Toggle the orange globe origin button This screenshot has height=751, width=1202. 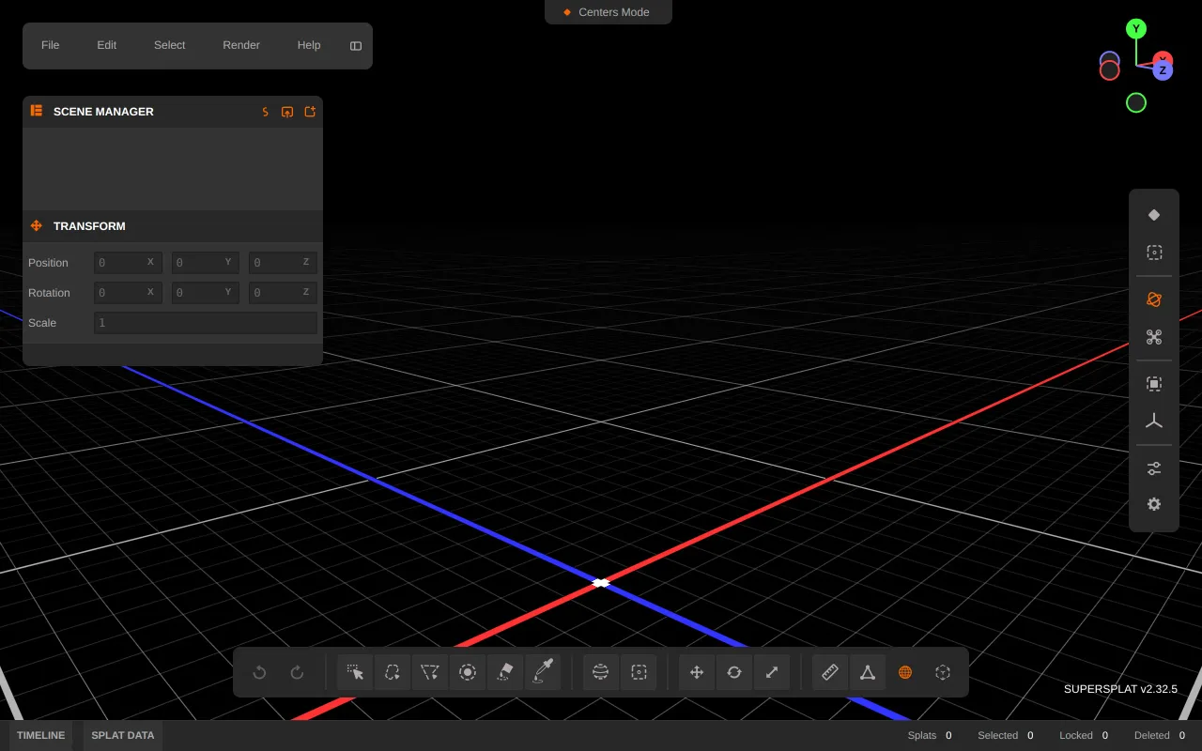[x=905, y=672]
